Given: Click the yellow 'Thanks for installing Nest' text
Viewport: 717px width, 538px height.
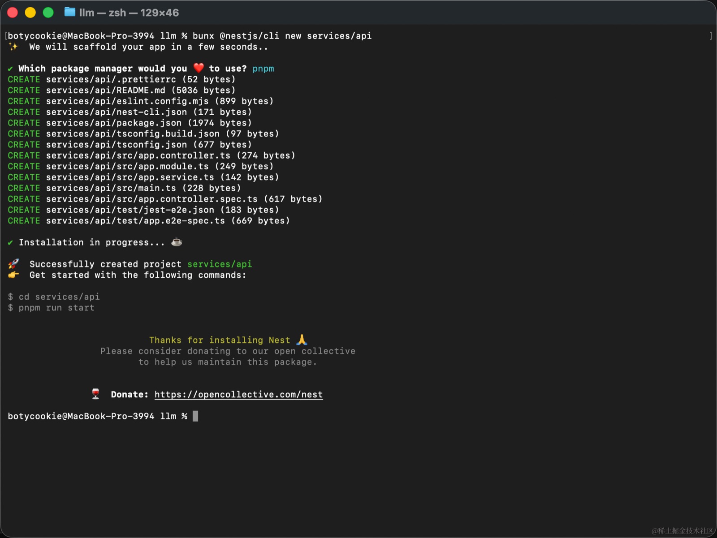Looking at the screenshot, I should (x=220, y=340).
